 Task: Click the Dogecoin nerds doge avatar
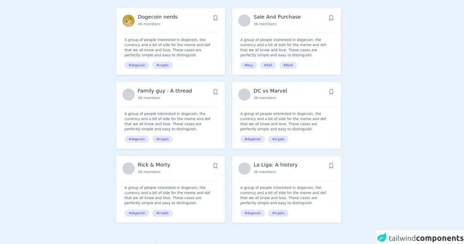(128, 21)
